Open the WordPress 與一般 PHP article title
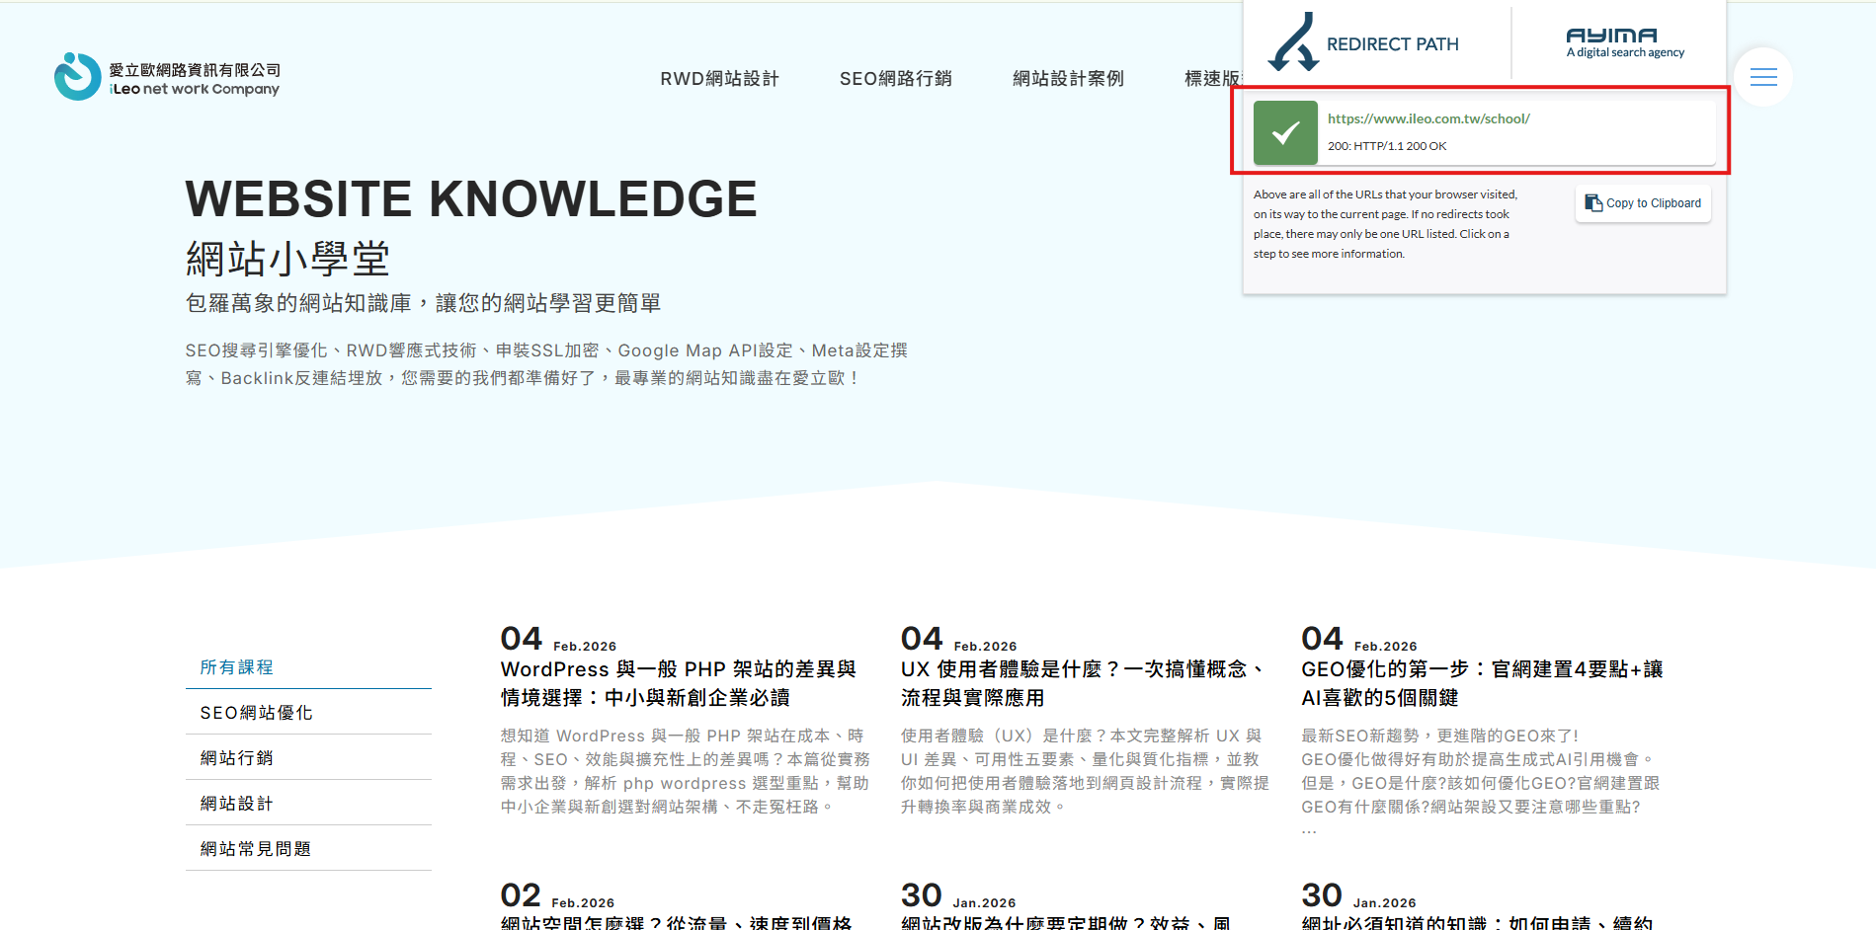This screenshot has width=1876, height=930. 678,683
